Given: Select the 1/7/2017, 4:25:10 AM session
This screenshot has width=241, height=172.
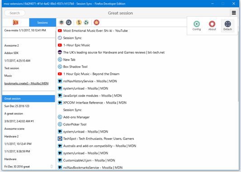Looking at the screenshot, I should point(17,61).
